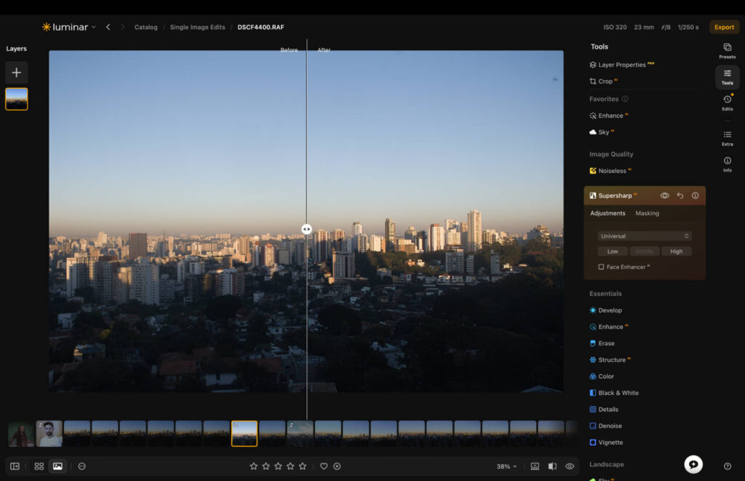Image resolution: width=745 pixels, height=481 pixels.
Task: Open the Crop tool
Action: [603, 81]
